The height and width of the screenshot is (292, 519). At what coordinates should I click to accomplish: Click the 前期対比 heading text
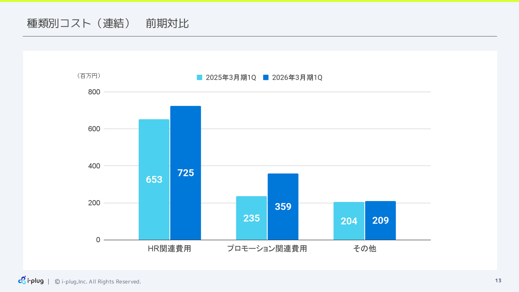coord(167,23)
